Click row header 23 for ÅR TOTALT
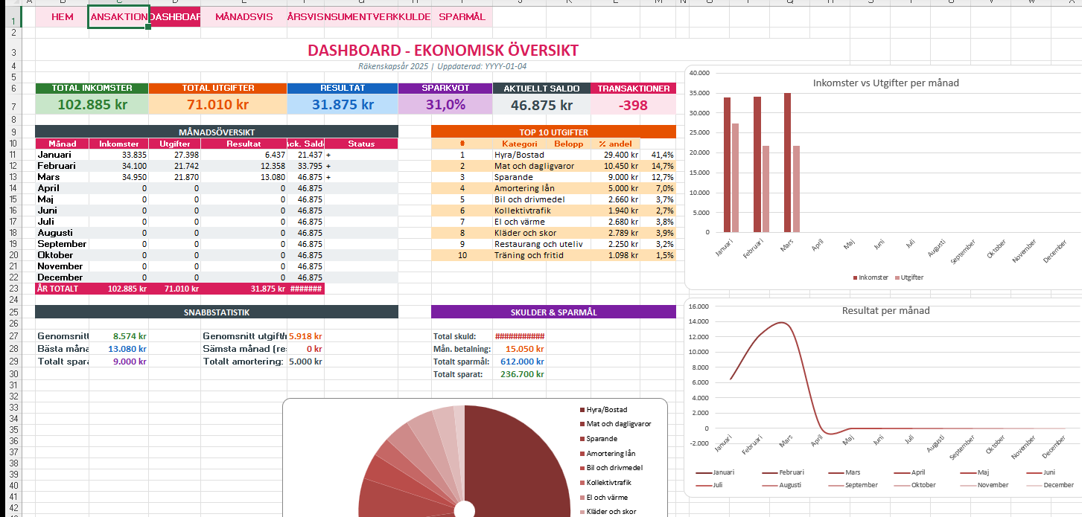The width and height of the screenshot is (1082, 517). point(13,289)
